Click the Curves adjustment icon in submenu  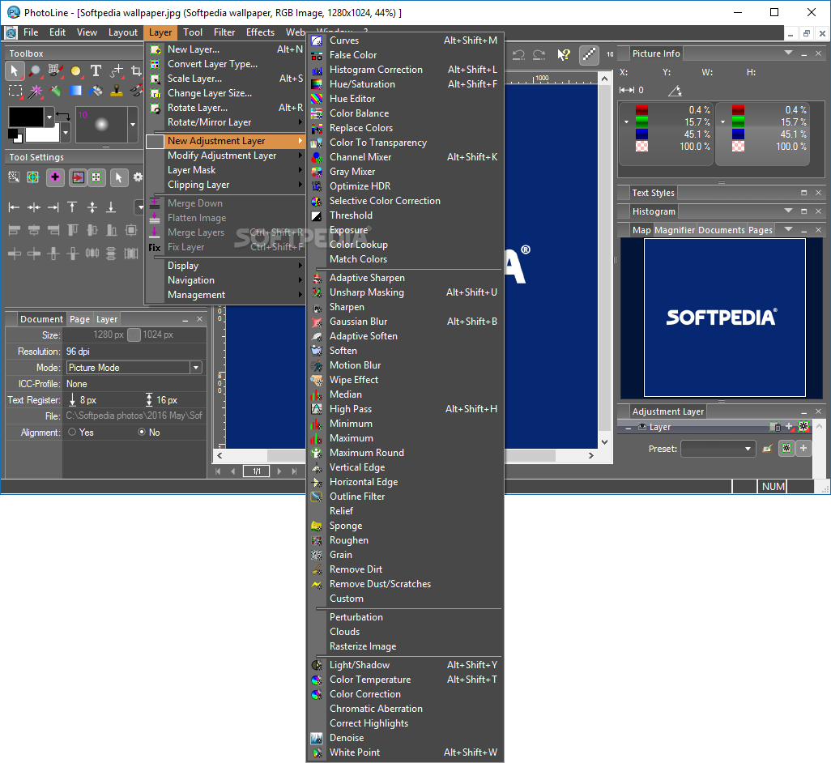317,40
